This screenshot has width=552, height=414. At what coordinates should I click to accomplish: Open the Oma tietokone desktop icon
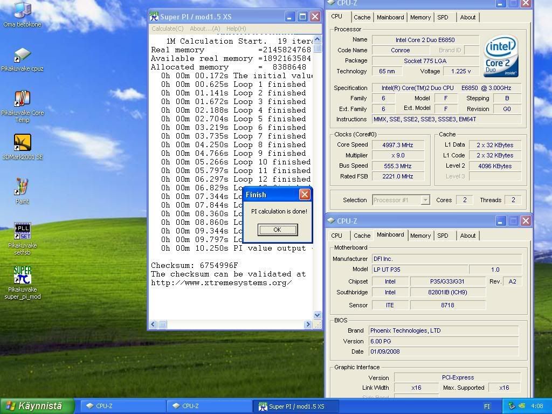pyautogui.click(x=22, y=15)
